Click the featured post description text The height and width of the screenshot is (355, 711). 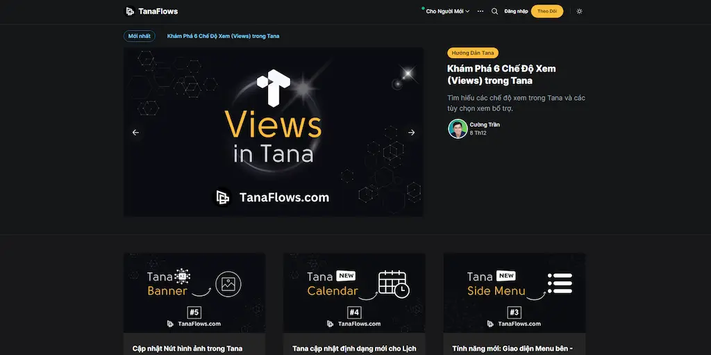coord(516,104)
